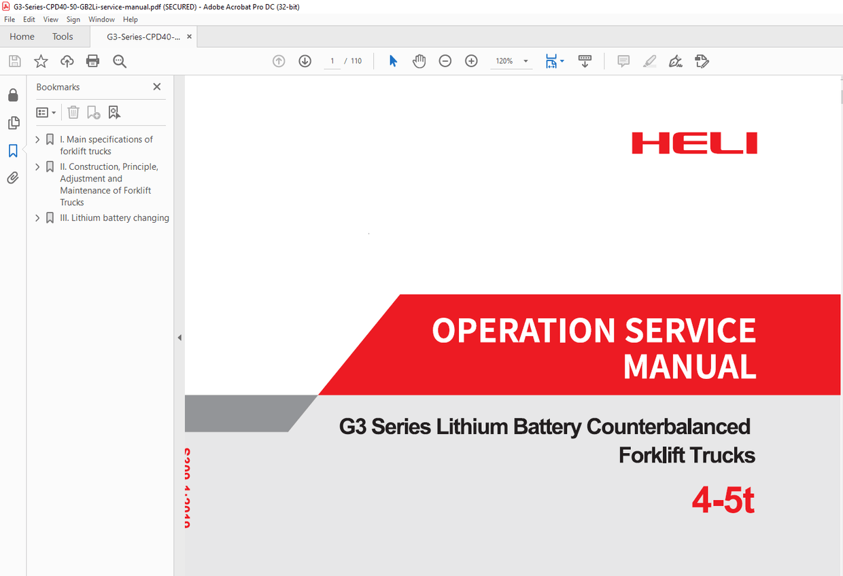Click the delete bookmark trash icon
Screen dimensions: 843x576
(73, 112)
